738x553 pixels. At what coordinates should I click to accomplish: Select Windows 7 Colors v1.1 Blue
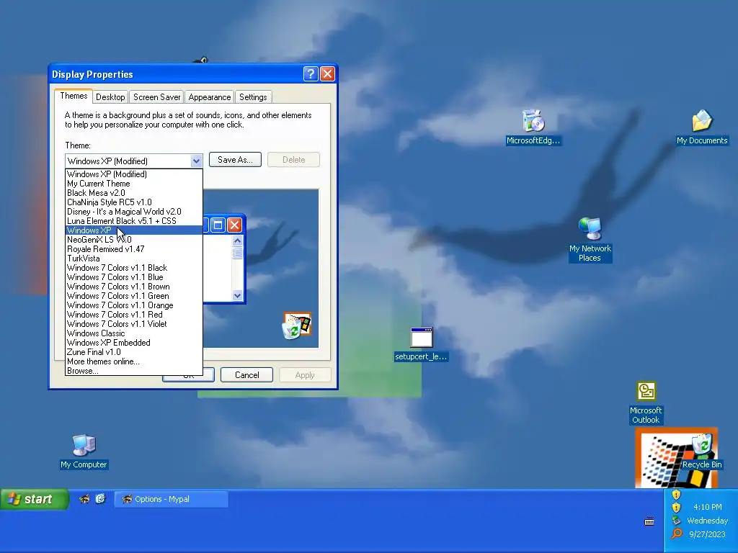pos(133,277)
